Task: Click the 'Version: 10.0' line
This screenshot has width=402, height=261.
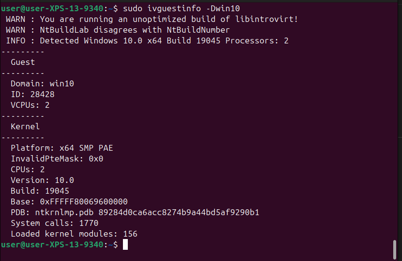Action: coord(42,180)
